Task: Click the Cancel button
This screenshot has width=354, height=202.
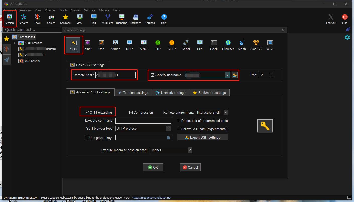Action: [190, 167]
